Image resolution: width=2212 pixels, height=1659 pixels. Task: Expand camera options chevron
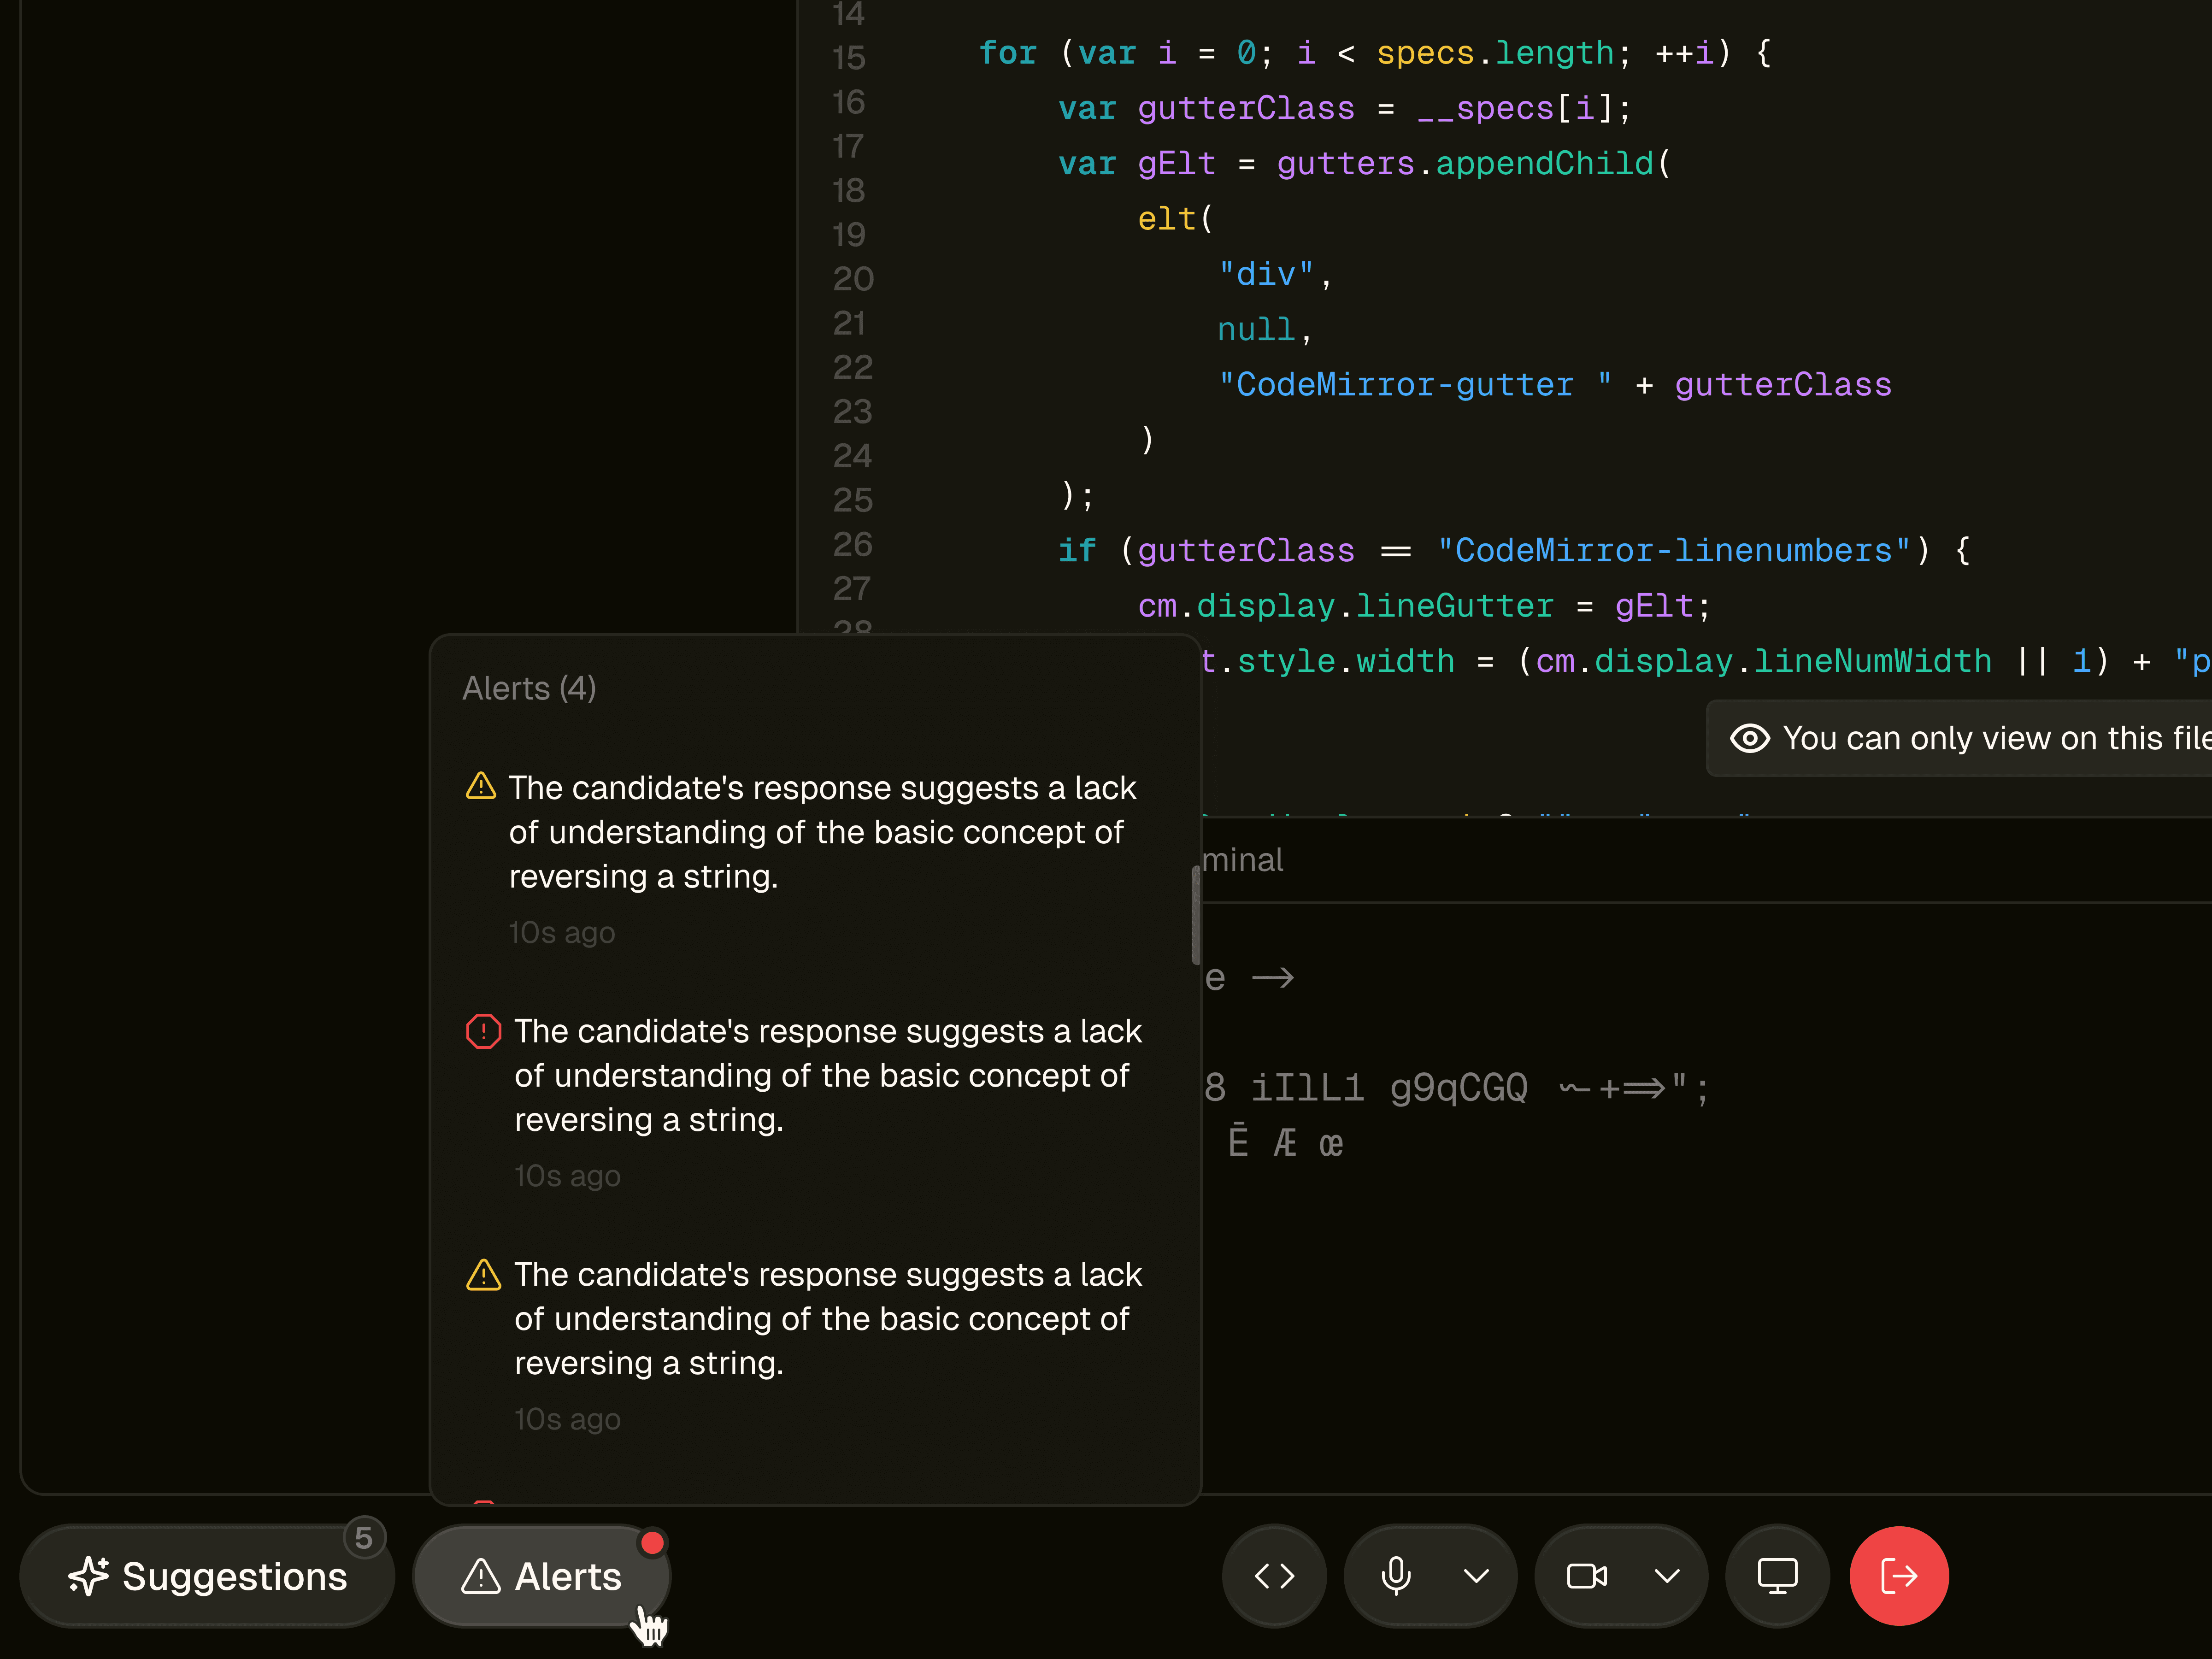(1666, 1576)
